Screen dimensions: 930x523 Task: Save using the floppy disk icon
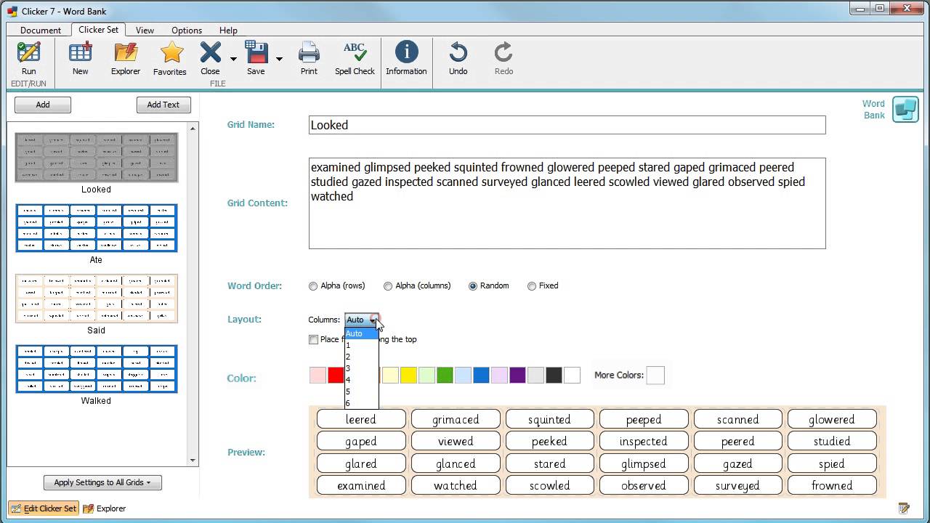256,57
